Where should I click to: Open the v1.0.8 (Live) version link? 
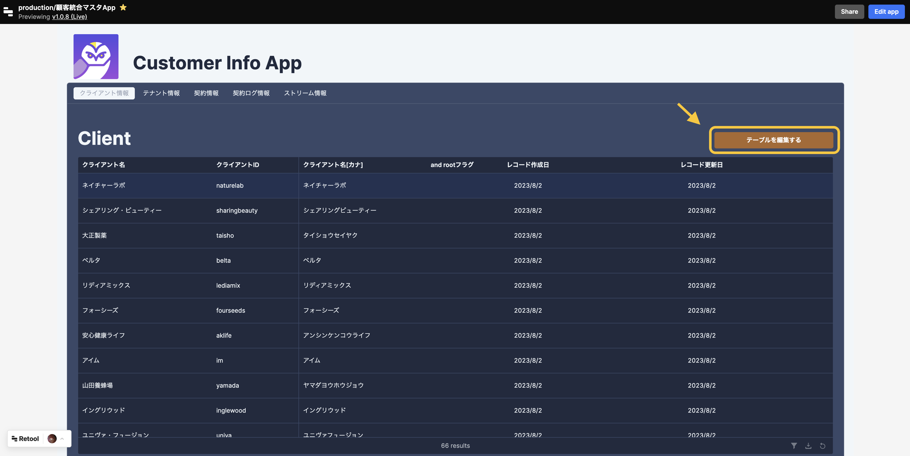click(x=69, y=17)
